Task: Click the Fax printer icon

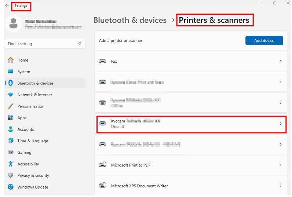Action: pyautogui.click(x=103, y=61)
